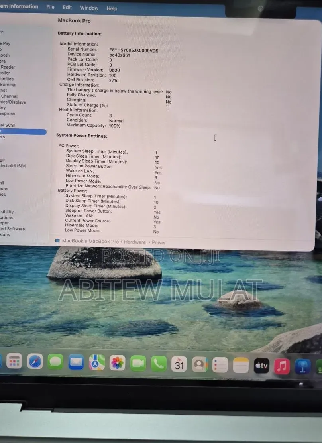The height and width of the screenshot is (443, 322).
Task: Click the Current Power Source label
Action: point(88,221)
